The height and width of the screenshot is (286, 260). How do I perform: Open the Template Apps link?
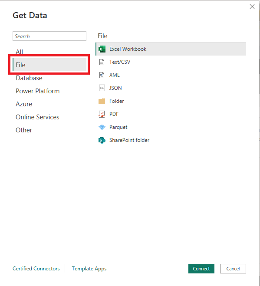89,269
